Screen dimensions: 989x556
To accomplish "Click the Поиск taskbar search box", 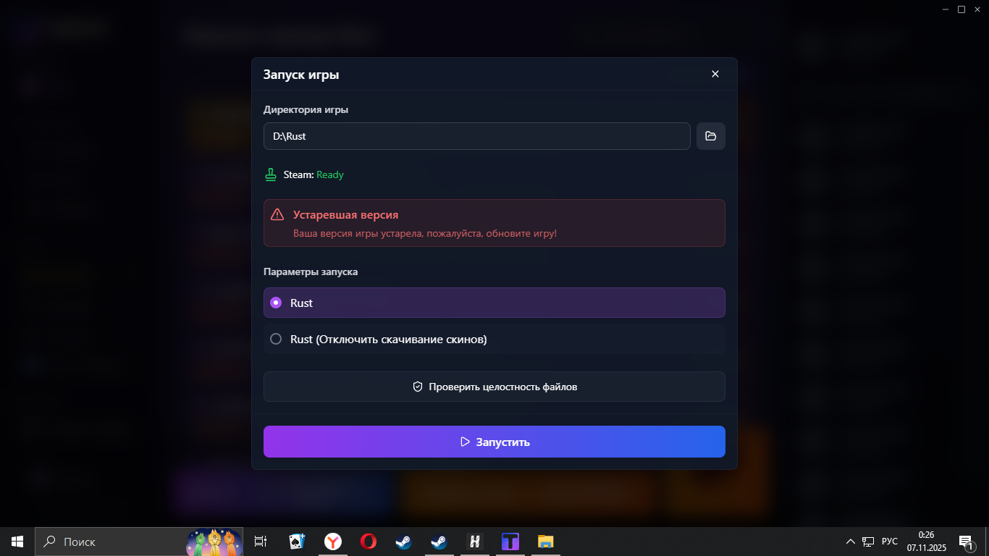I will (x=109, y=542).
